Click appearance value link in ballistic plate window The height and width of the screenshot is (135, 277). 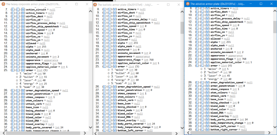tap(142, 56)
